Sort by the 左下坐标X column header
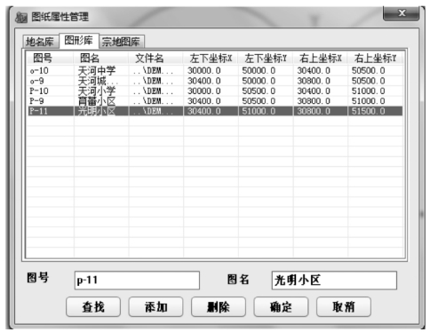The height and width of the screenshot is (332, 430). pyautogui.click(x=211, y=58)
